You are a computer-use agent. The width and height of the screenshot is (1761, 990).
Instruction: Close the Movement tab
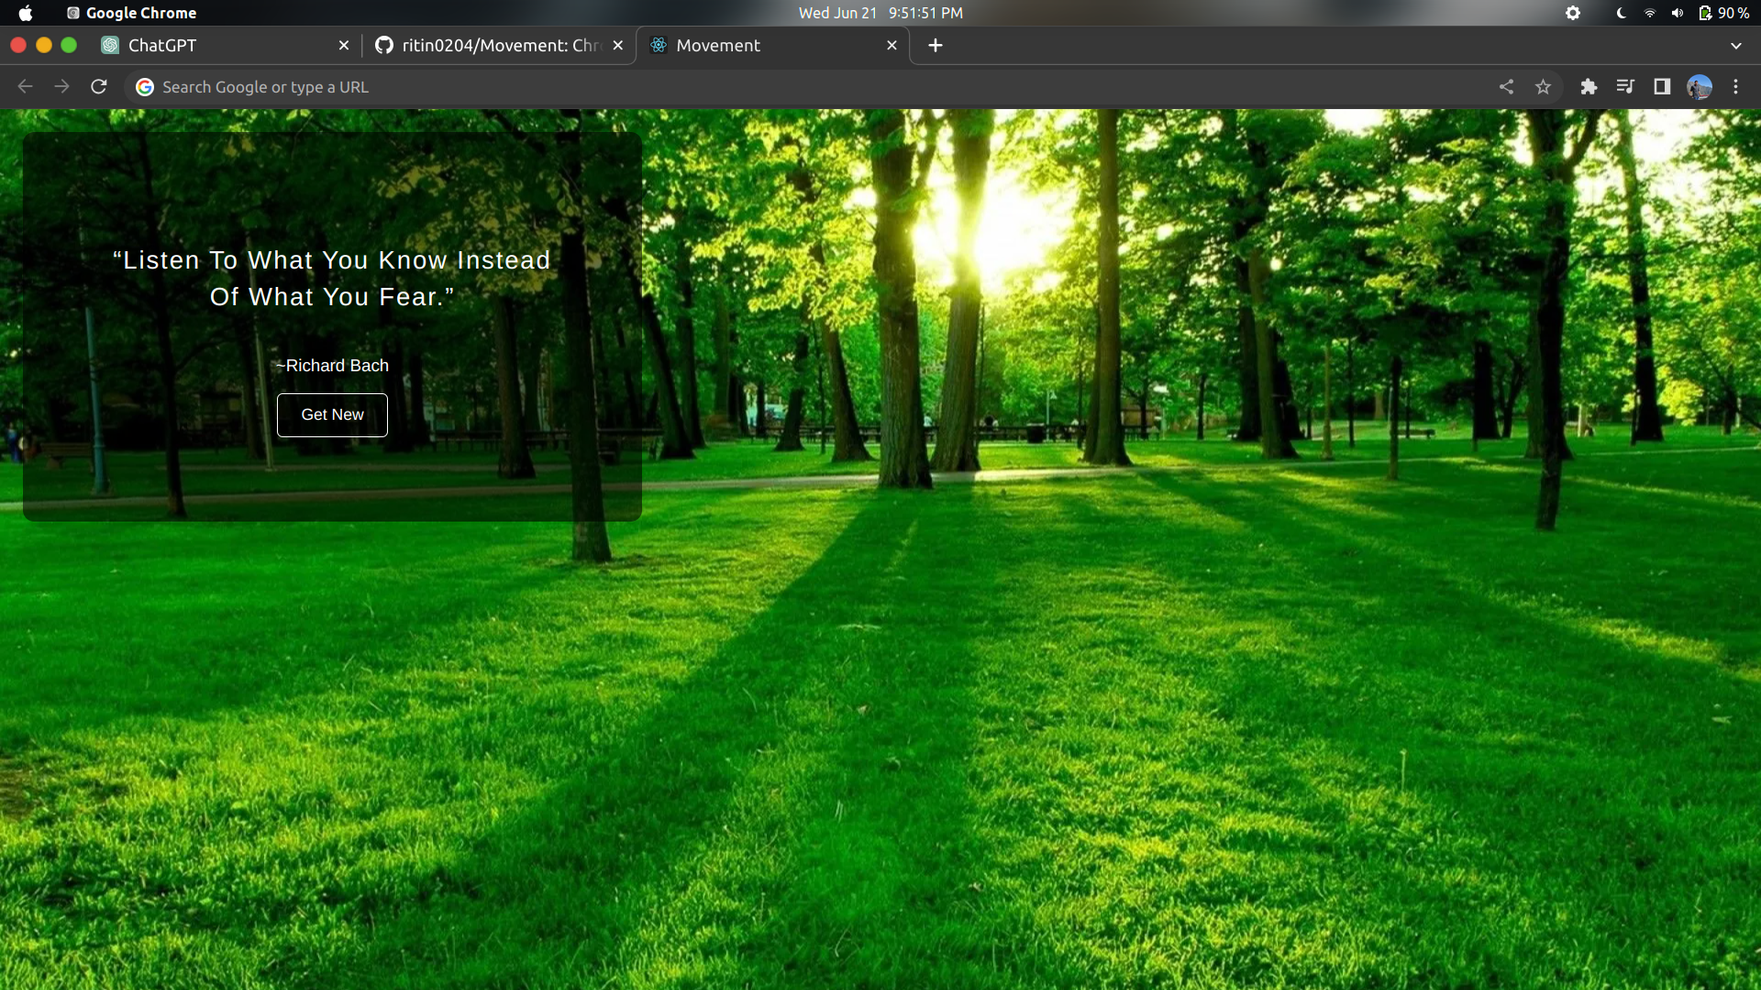[892, 45]
